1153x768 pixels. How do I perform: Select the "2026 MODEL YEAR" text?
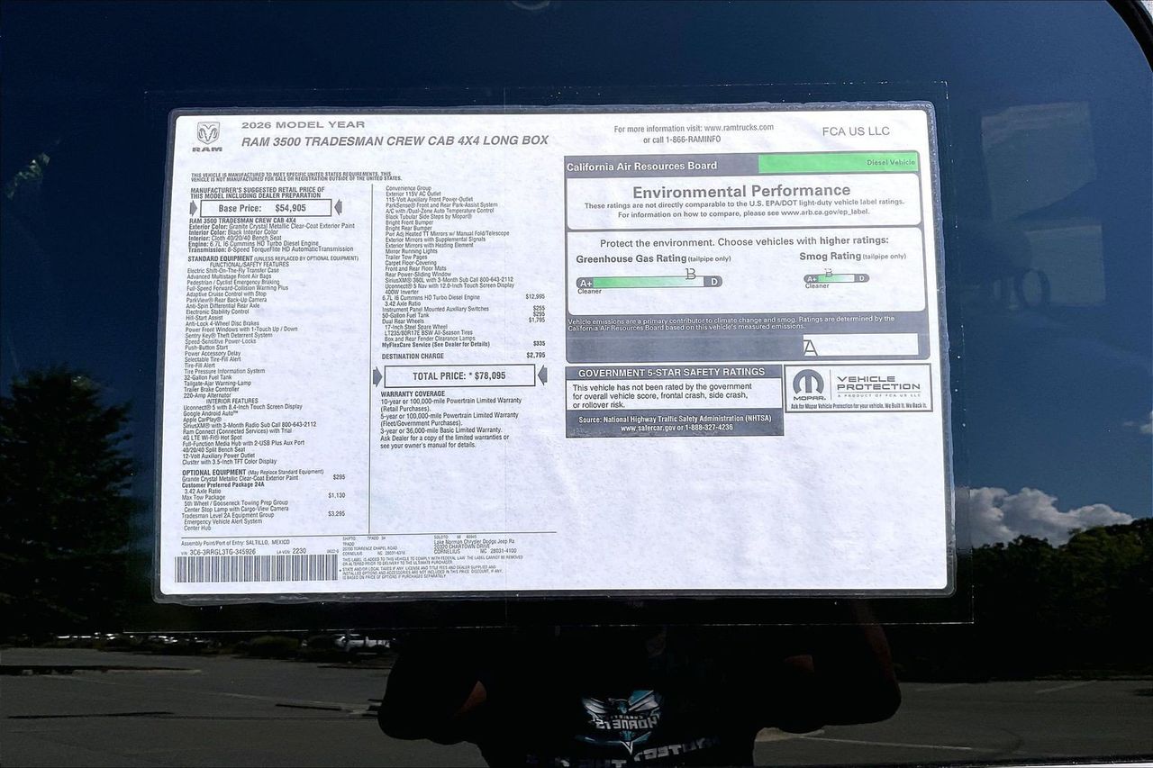(x=303, y=125)
